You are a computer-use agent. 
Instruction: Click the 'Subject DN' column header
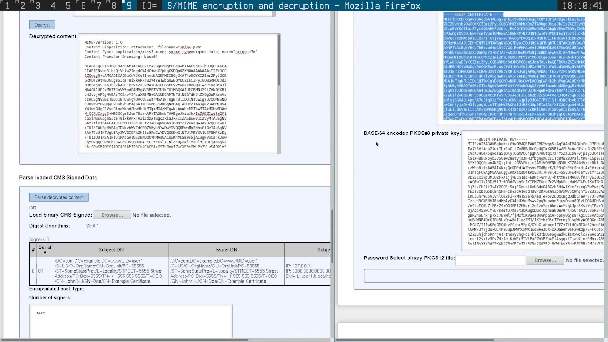click(x=111, y=250)
